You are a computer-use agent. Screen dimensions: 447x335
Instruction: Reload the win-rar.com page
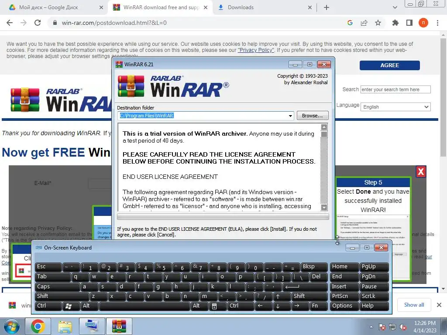[38, 23]
